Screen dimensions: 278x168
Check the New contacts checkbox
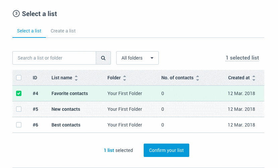pyautogui.click(x=19, y=109)
